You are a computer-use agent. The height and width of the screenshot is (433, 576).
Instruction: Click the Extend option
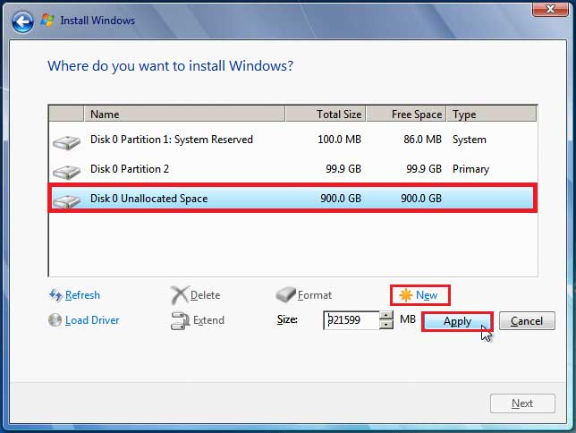208,320
